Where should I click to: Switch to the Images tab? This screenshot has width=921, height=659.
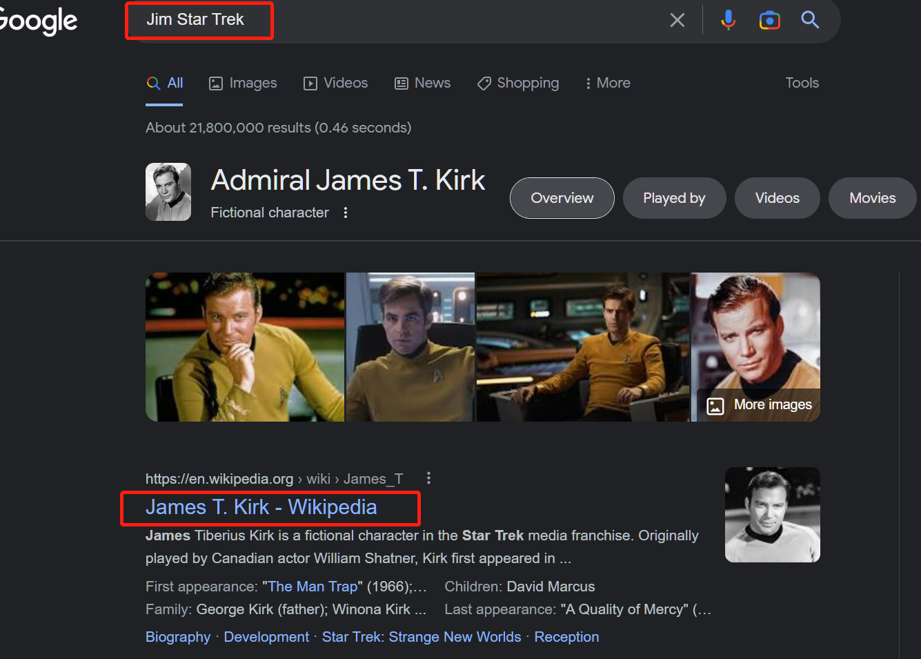click(x=243, y=83)
